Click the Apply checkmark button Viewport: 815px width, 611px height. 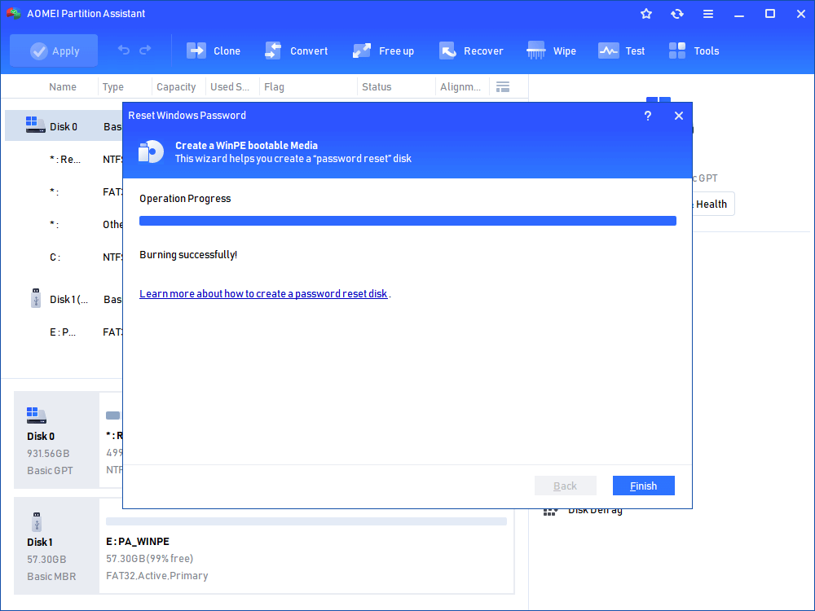coord(54,51)
